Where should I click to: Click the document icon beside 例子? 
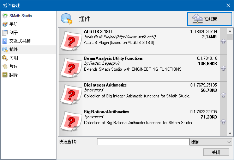click(5, 33)
